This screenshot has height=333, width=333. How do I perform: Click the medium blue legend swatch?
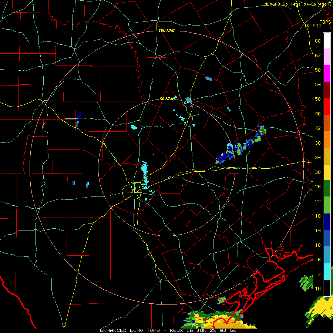[327, 238]
